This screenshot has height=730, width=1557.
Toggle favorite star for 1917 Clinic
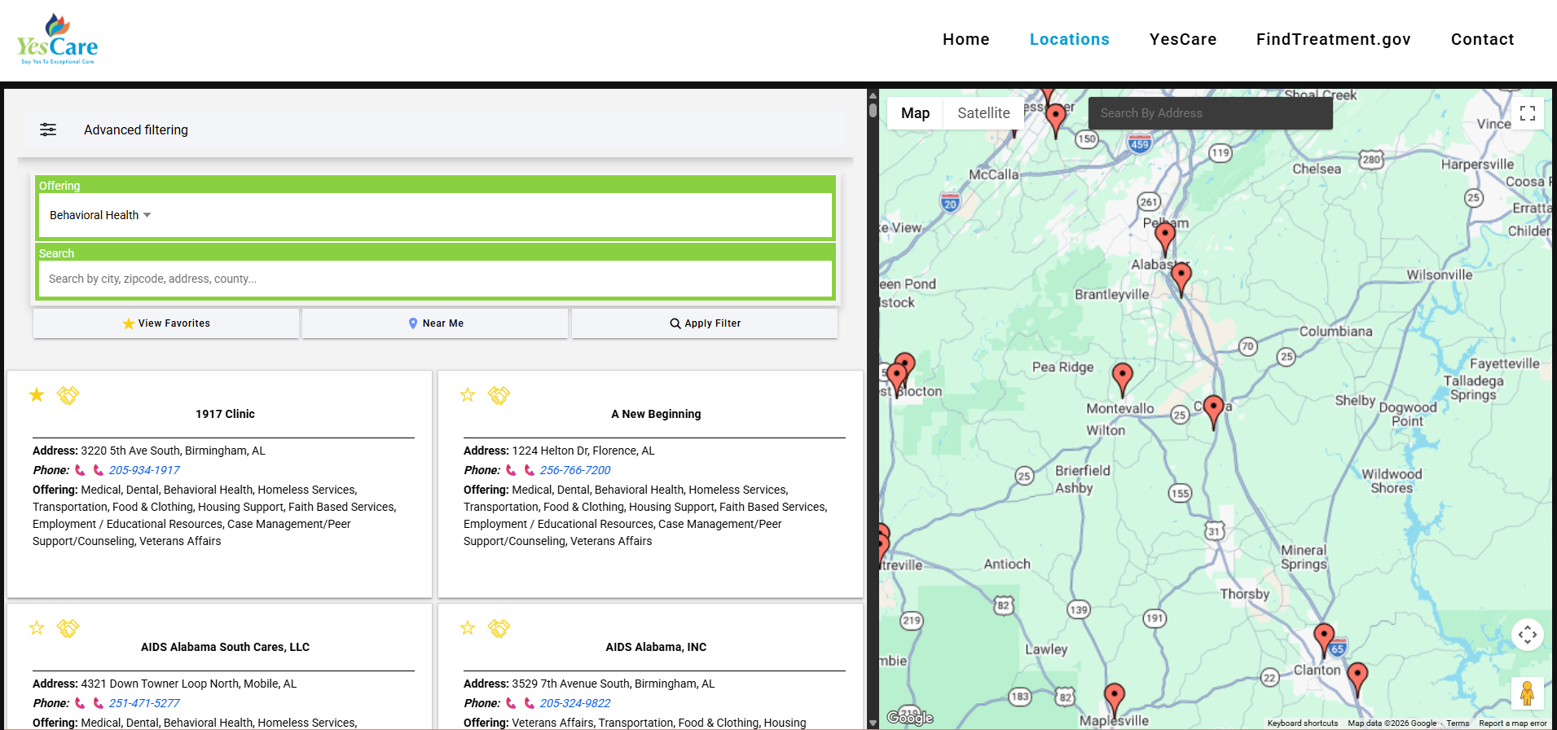click(x=37, y=395)
